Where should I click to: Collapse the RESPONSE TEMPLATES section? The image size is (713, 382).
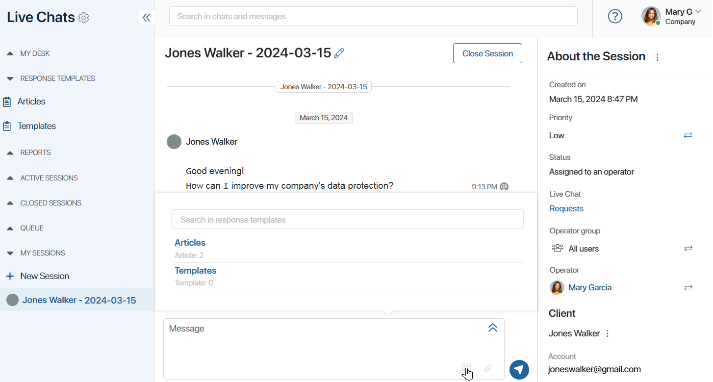pos(51,78)
